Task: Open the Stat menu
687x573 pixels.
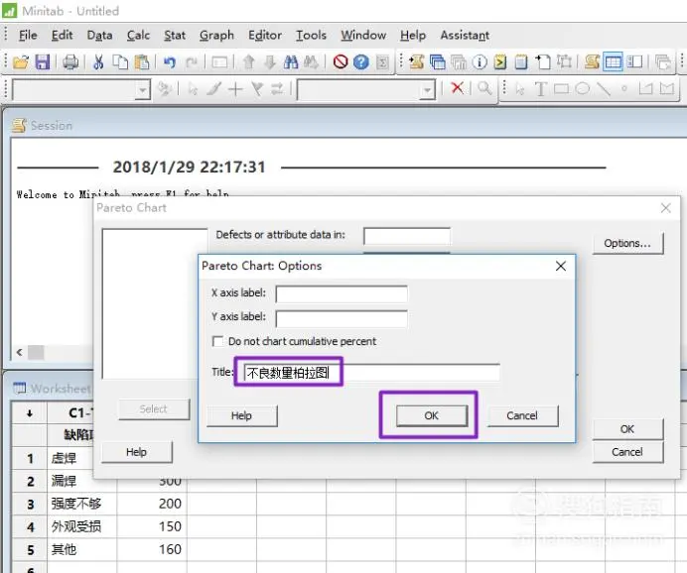Action: tap(175, 35)
